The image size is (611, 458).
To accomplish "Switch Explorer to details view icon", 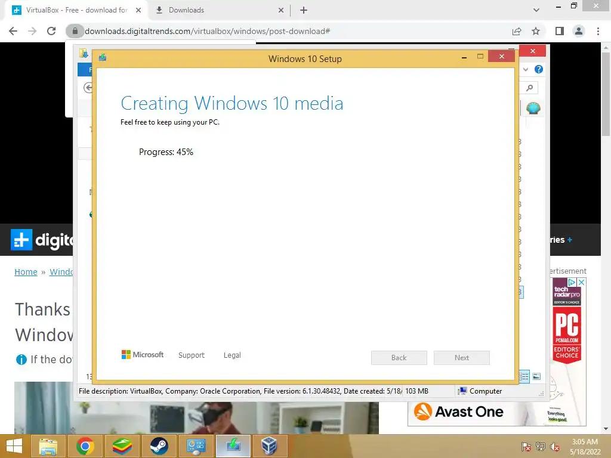I will 524,376.
